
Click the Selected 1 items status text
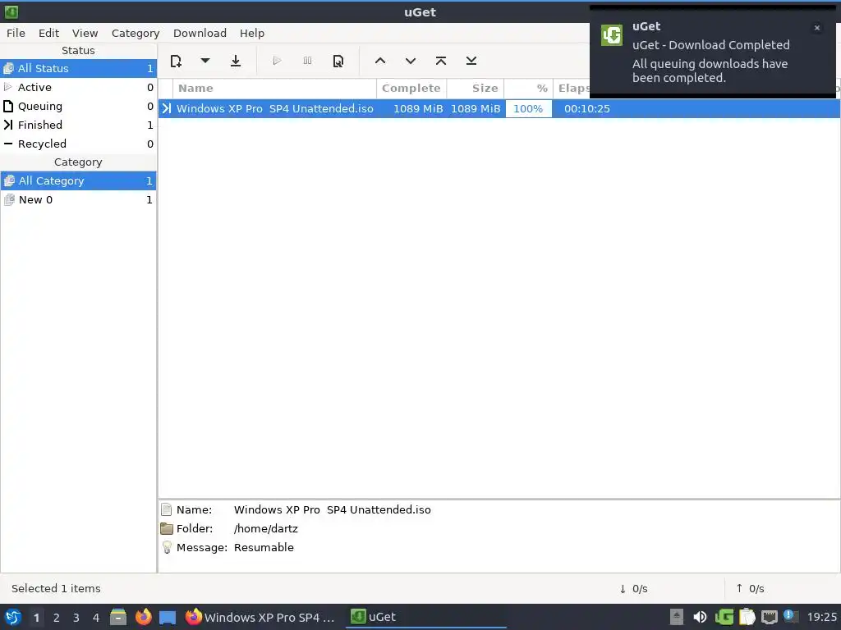tap(56, 589)
